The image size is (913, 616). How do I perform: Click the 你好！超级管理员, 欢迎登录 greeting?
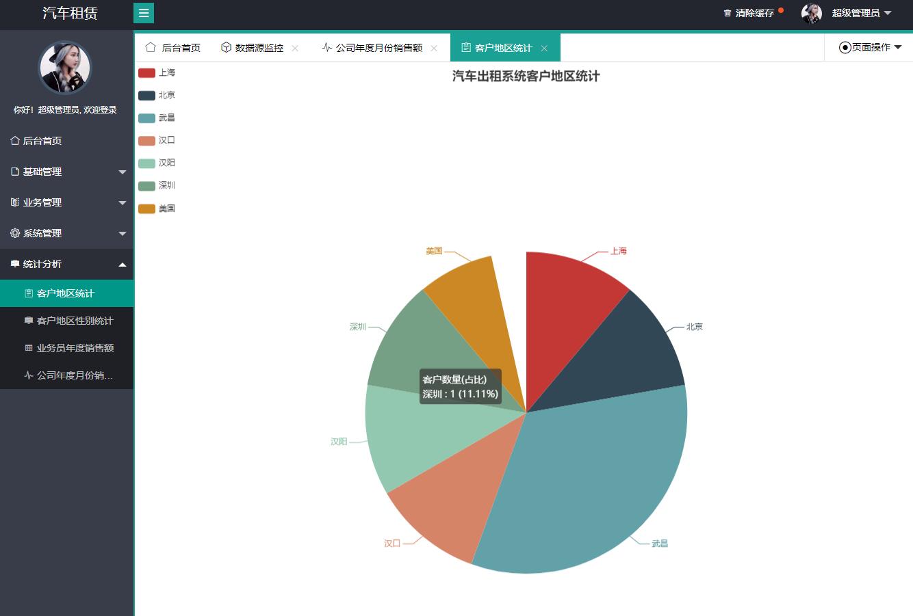tap(65, 110)
